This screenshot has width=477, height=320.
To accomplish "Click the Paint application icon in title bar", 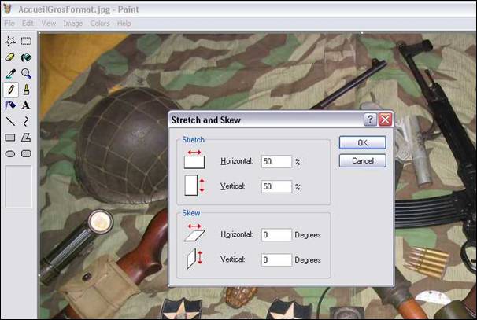I will click(7, 9).
